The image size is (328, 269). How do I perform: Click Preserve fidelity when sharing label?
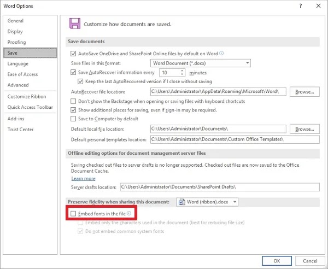119,202
